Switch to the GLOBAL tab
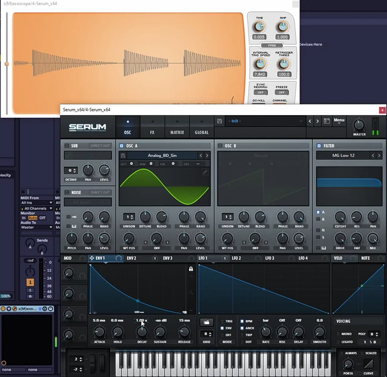 coord(202,127)
